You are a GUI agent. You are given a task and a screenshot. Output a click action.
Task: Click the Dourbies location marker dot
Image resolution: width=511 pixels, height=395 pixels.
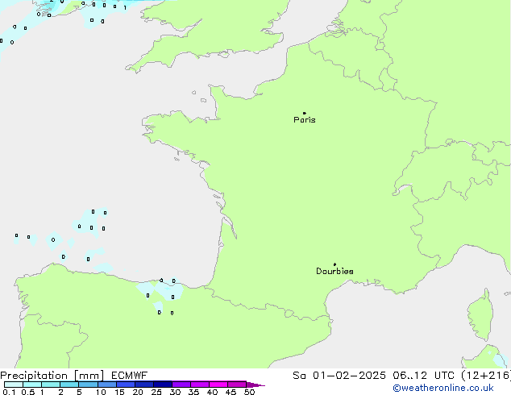coord(334,264)
